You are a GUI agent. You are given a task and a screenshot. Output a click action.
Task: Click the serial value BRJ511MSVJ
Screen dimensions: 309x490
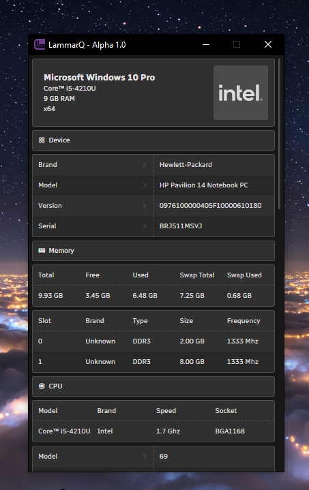(x=181, y=226)
